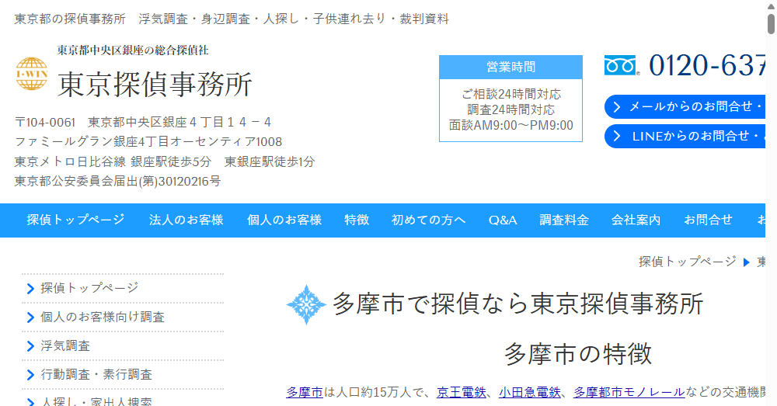Click the vertical scrollbar thumb
Viewport: 777px width, 406px height.
tap(771, 23)
